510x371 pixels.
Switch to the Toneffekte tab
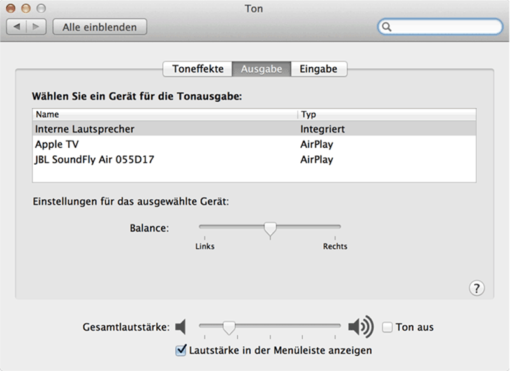point(198,69)
